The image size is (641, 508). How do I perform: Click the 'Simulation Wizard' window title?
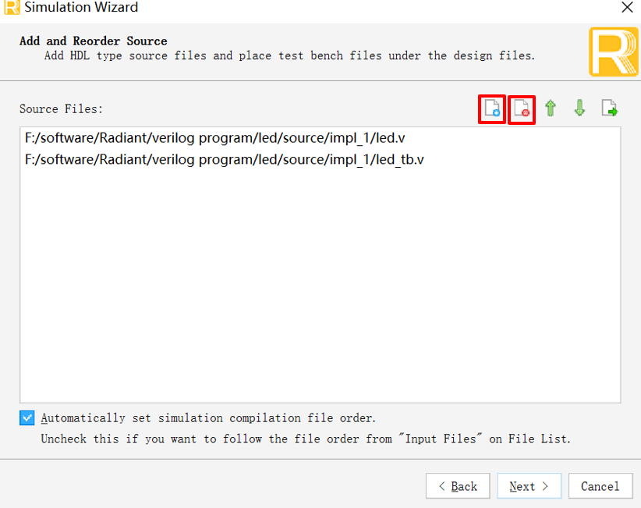(81, 7)
